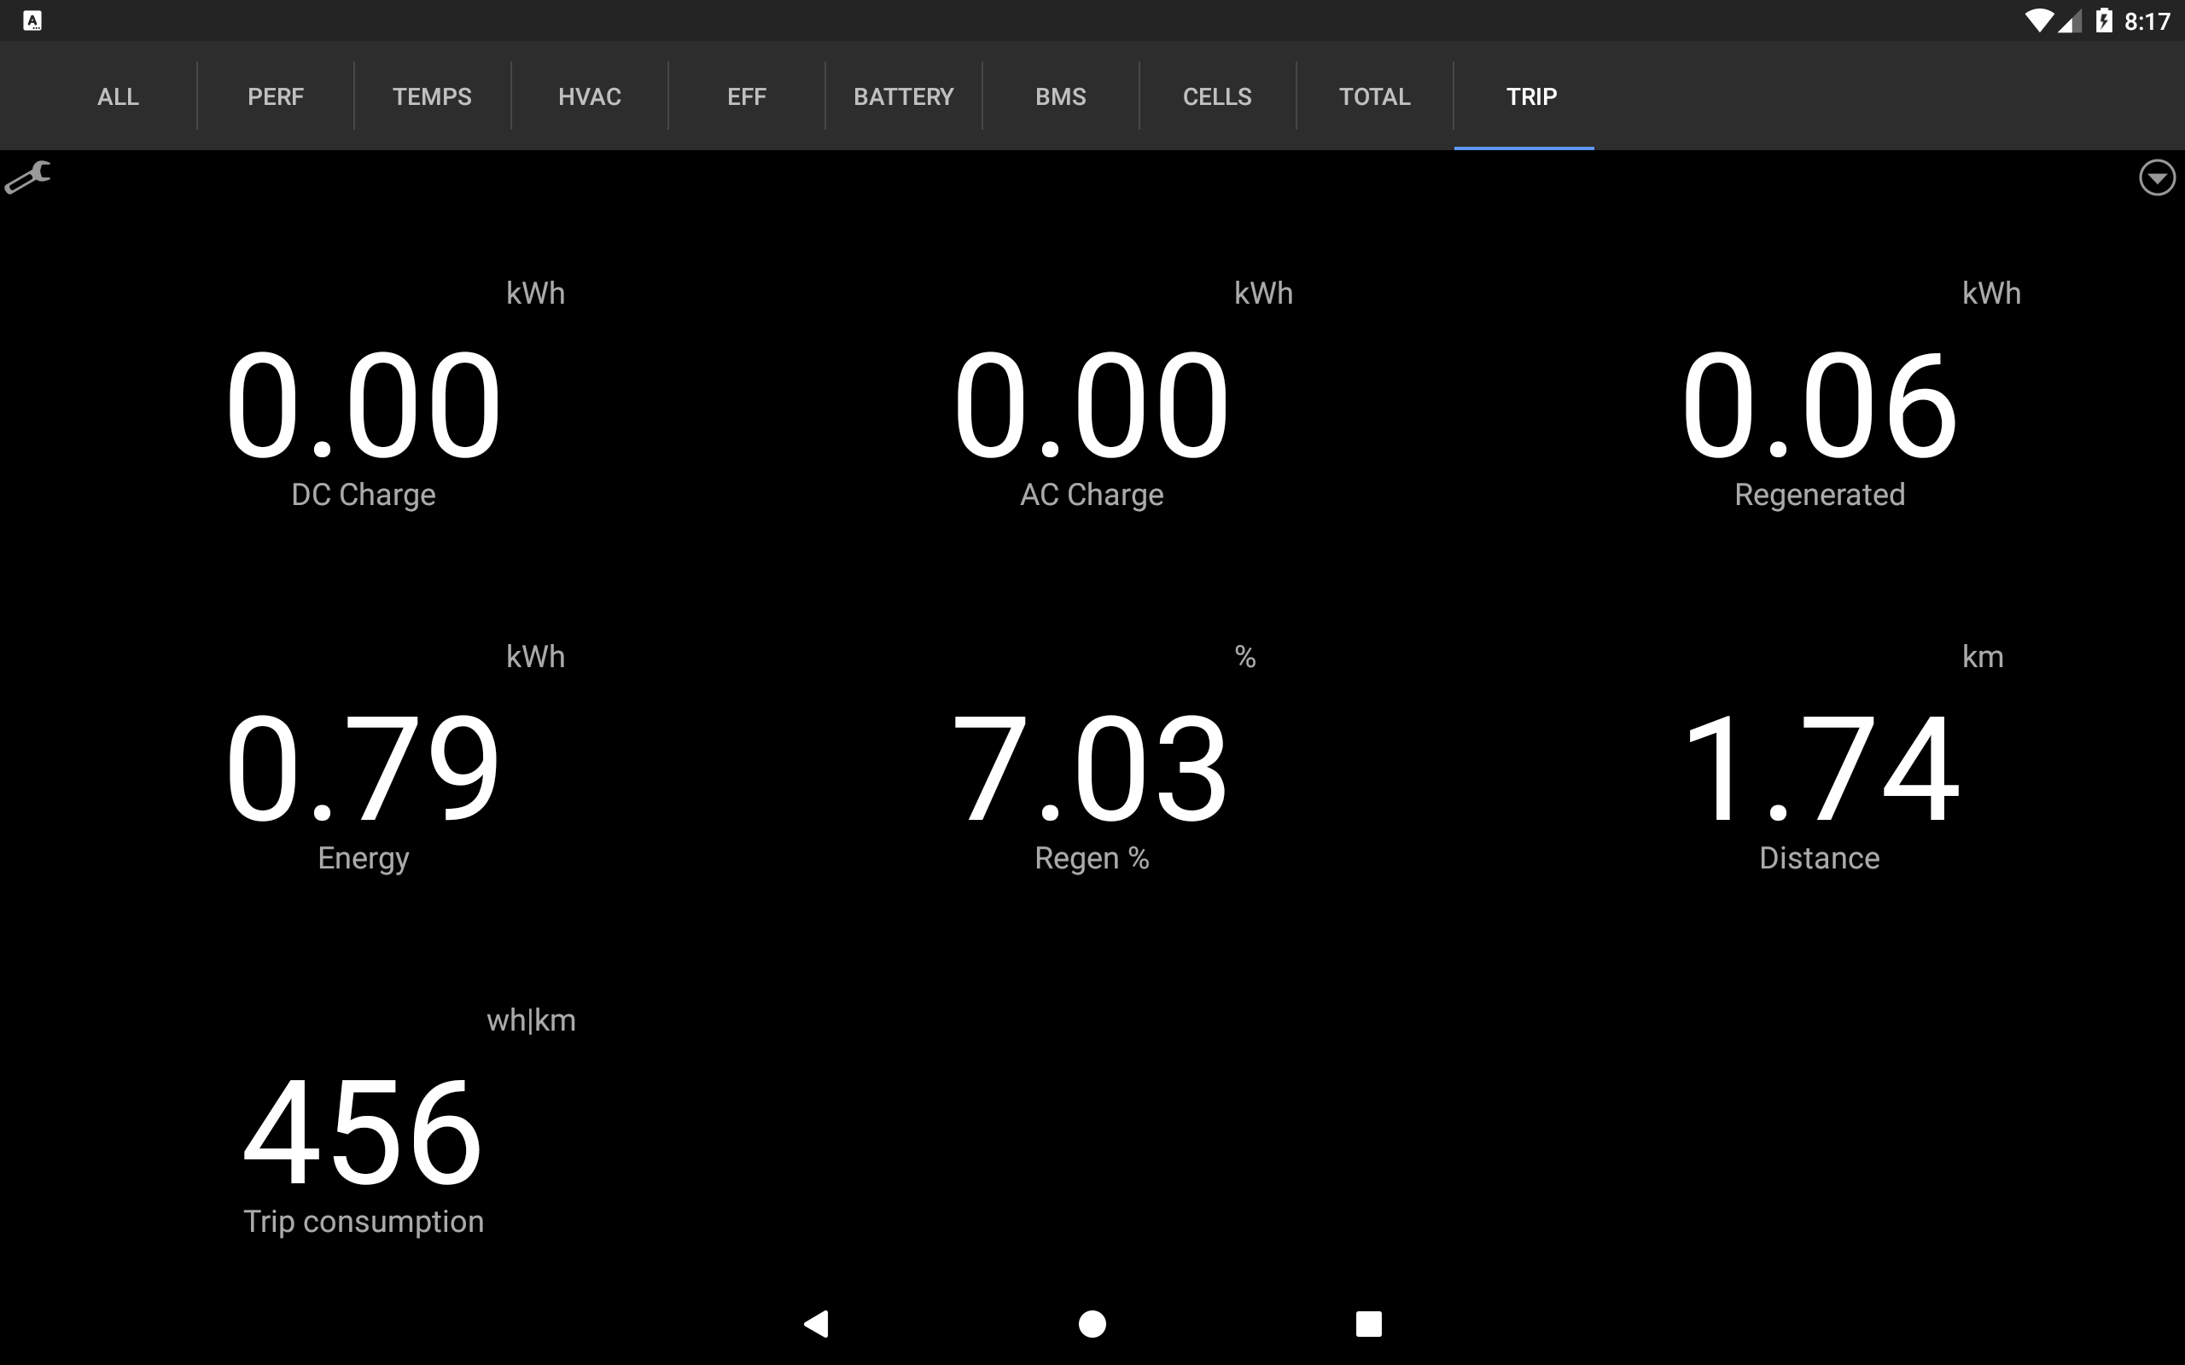Open the BATTERY tab
Viewport: 2185px width, 1365px height.
tap(904, 96)
